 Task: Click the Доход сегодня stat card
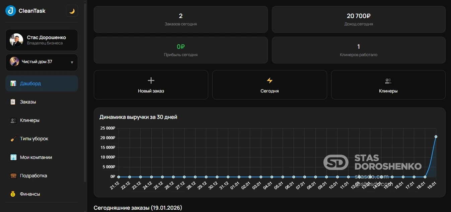point(358,19)
